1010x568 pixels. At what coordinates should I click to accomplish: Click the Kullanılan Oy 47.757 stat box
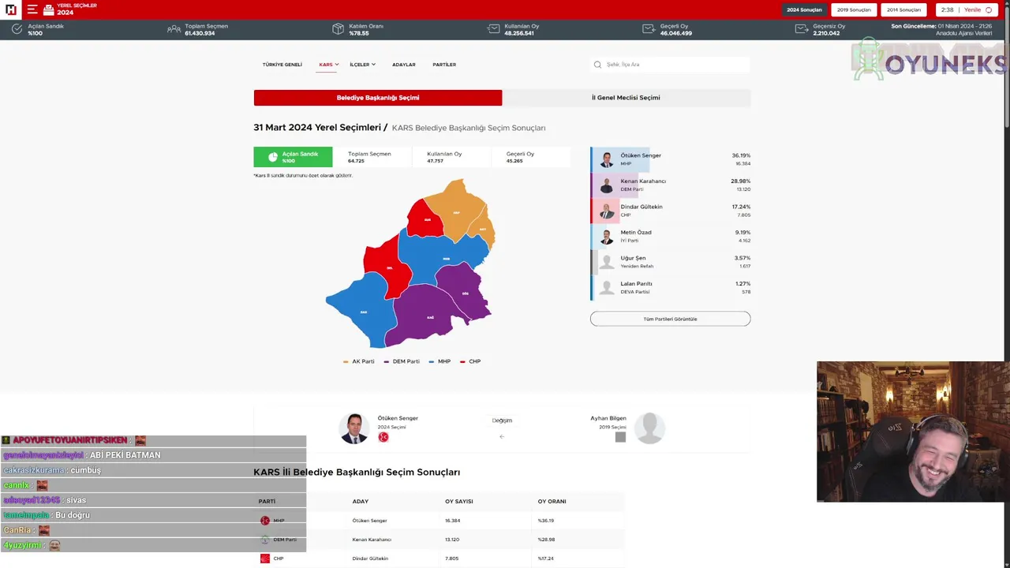[x=451, y=157]
